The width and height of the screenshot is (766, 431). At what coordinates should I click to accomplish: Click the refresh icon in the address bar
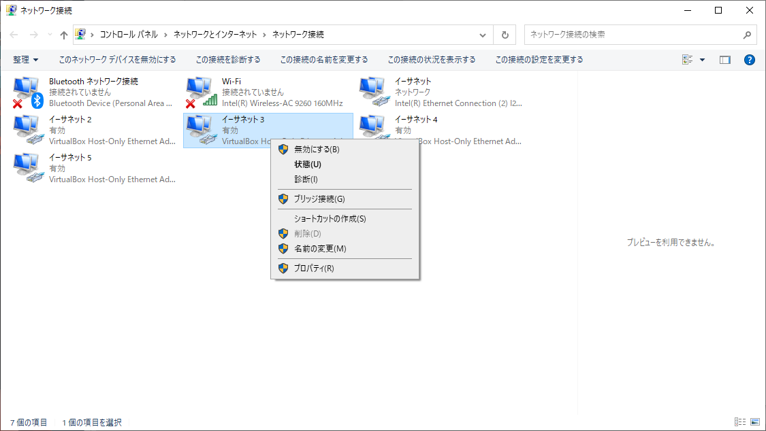(505, 35)
